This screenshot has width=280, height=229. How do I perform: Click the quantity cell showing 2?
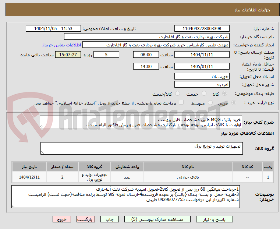tap(62, 177)
